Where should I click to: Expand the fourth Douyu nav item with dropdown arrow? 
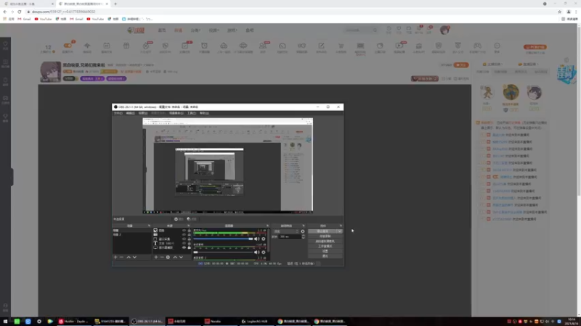[214, 30]
